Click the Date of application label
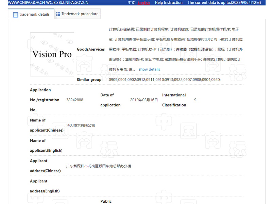 pos(110,100)
